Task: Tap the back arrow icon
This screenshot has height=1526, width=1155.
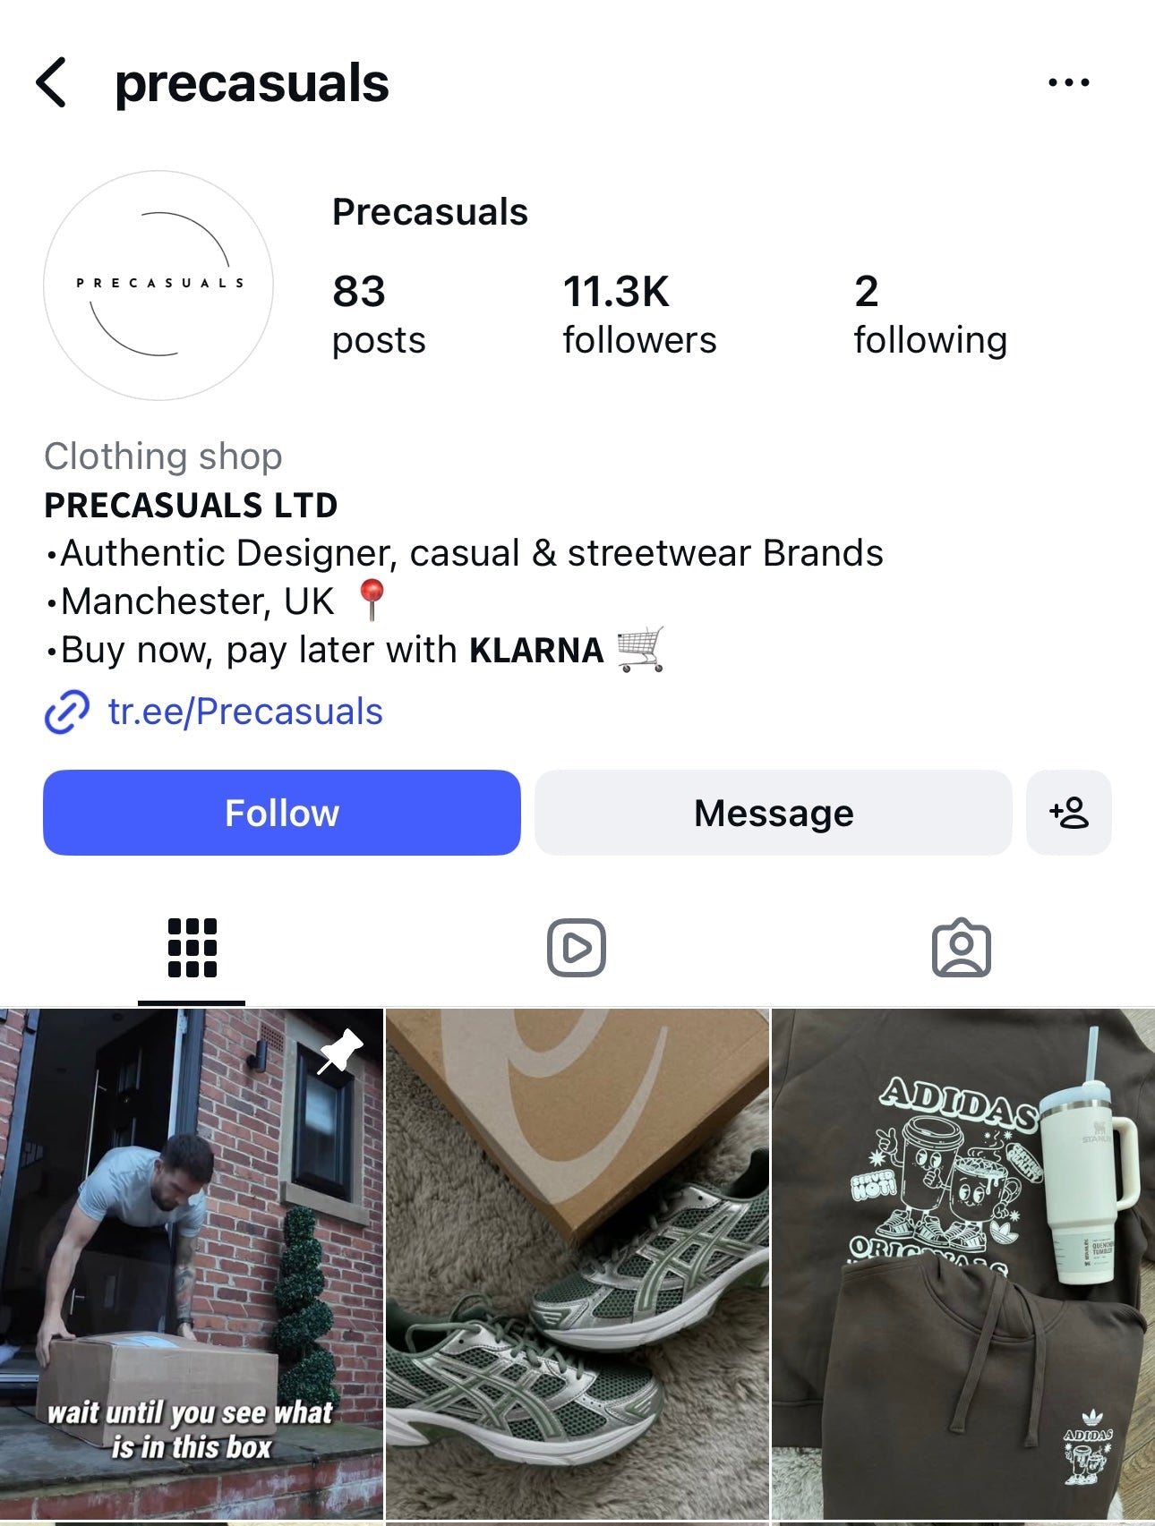Action: 51,82
